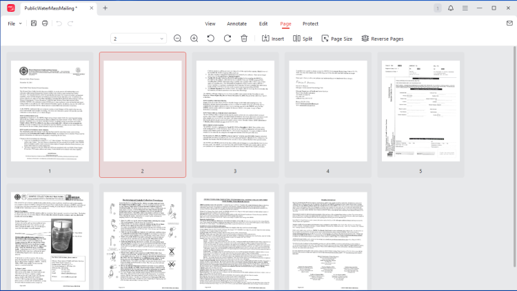
Task: Switch to the Annotate tab
Action: (236, 23)
